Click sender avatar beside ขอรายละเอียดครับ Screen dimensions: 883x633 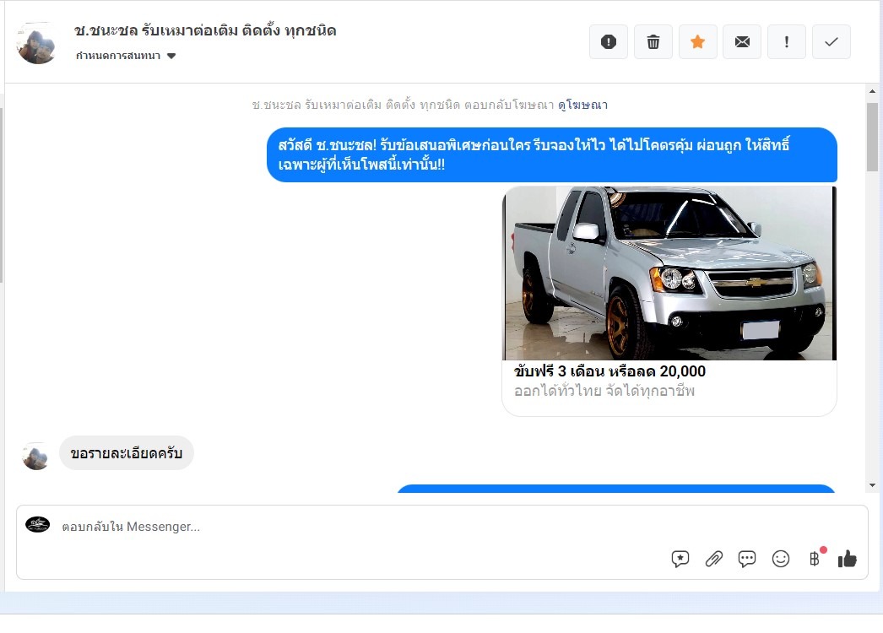[x=35, y=456]
